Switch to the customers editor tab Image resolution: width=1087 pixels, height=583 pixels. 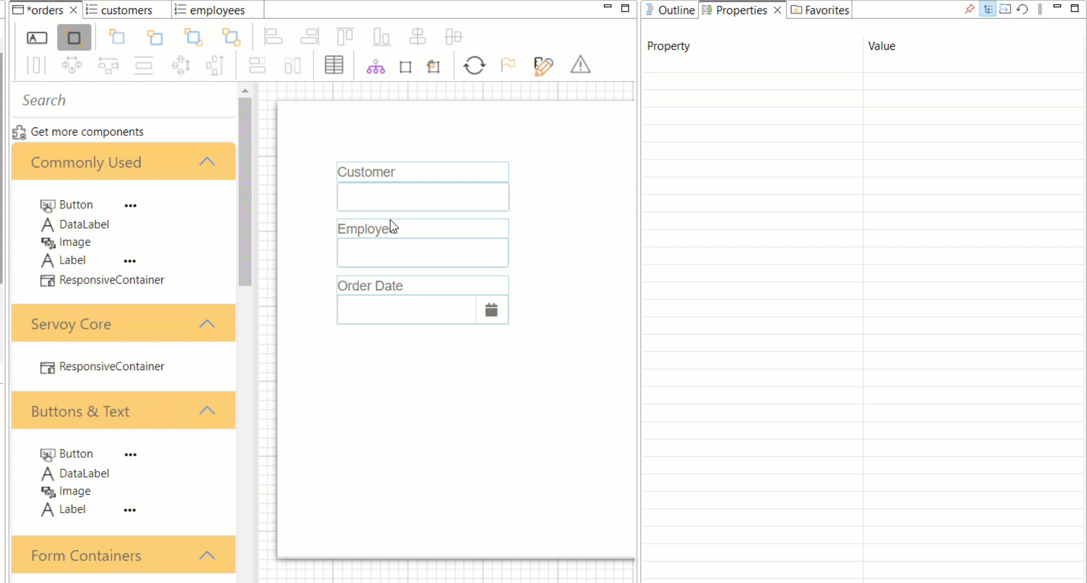coord(127,10)
